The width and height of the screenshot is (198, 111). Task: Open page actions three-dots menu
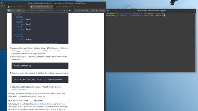tap(64, 11)
